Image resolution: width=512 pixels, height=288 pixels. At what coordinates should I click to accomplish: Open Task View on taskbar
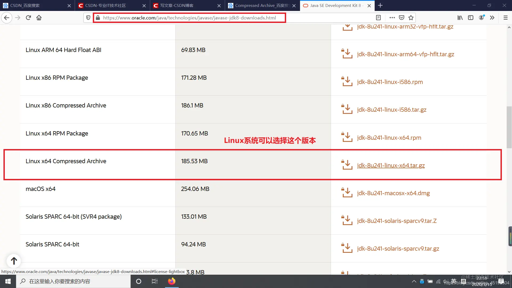pos(155,281)
